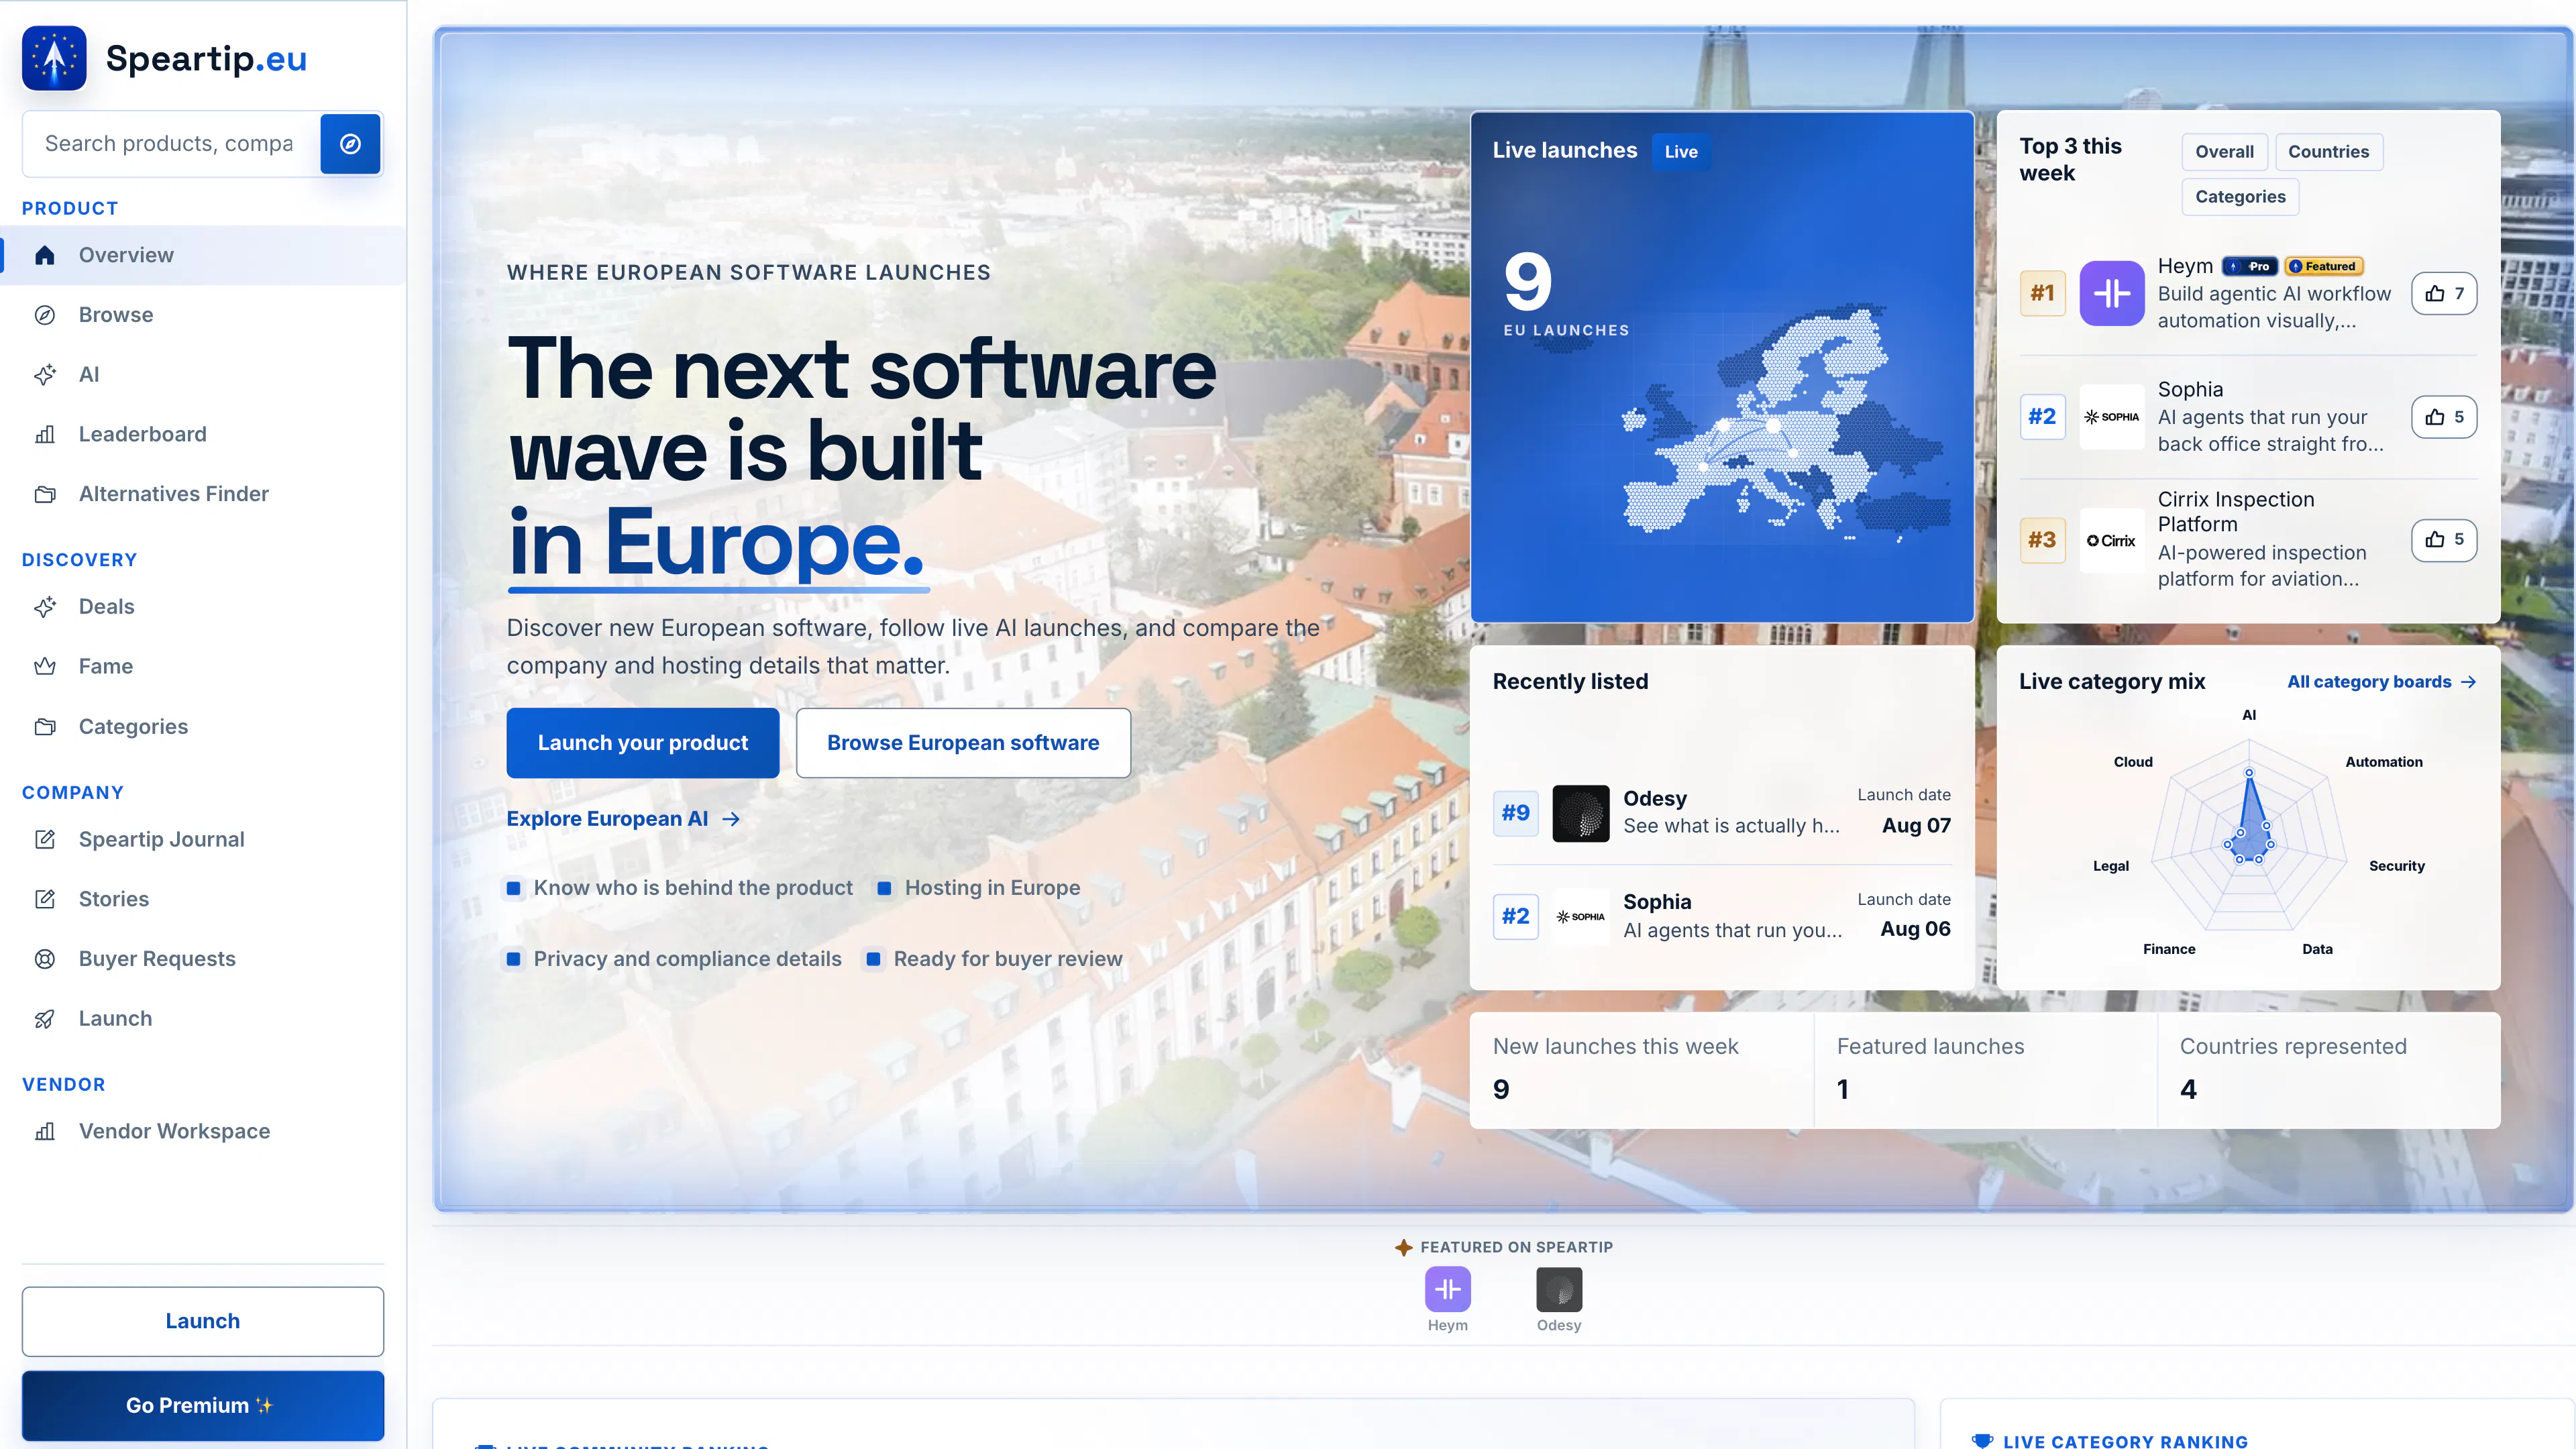Click the Sophia logo in Top 3 list
This screenshot has width=2576, height=1449.
[x=2112, y=417]
